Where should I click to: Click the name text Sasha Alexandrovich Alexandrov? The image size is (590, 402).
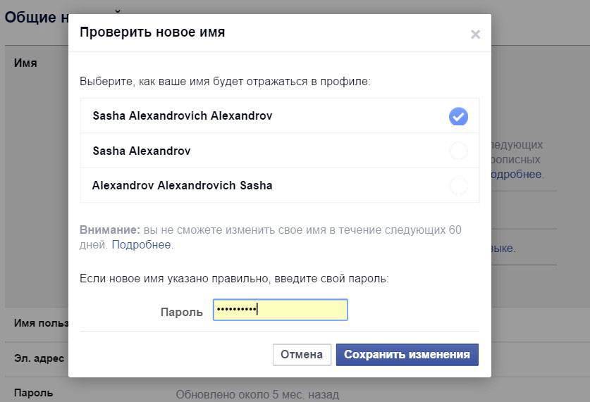click(182, 116)
